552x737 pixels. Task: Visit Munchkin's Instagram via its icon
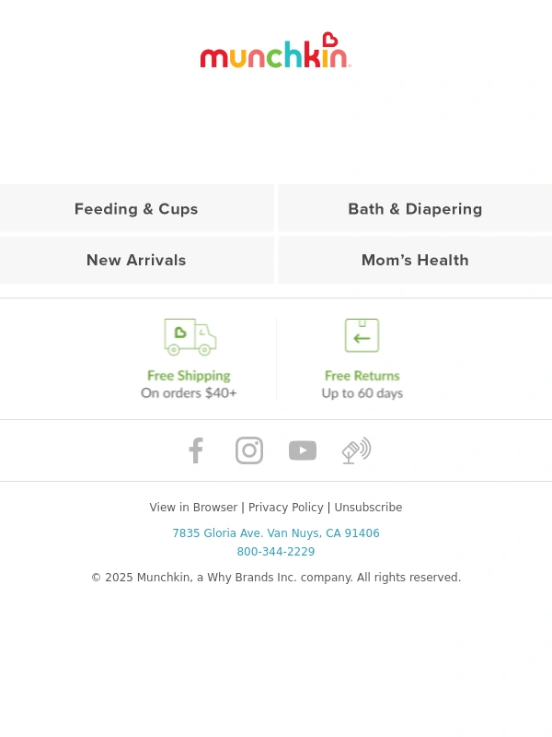[249, 450]
